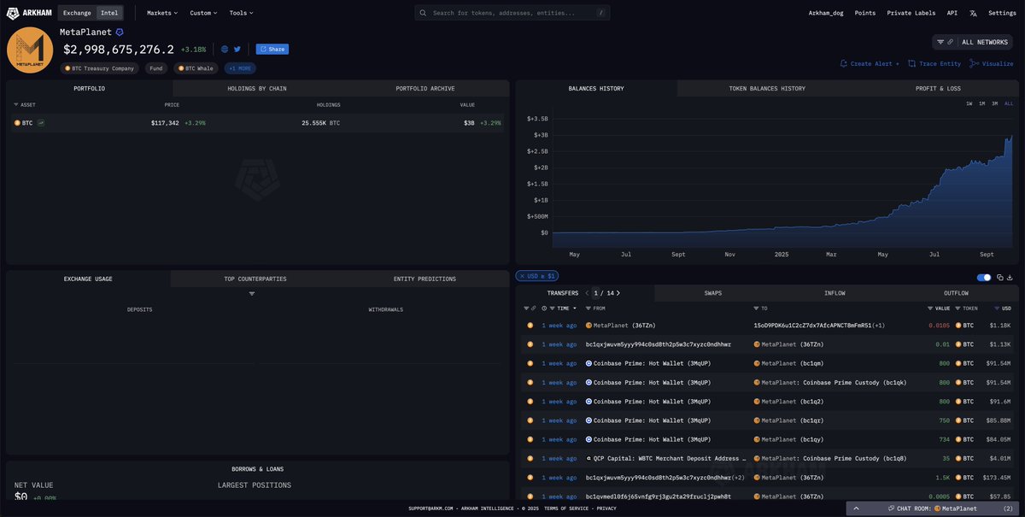This screenshot has width=1025, height=517.
Task: Expand the +1 MORE tags
Action: click(x=240, y=68)
